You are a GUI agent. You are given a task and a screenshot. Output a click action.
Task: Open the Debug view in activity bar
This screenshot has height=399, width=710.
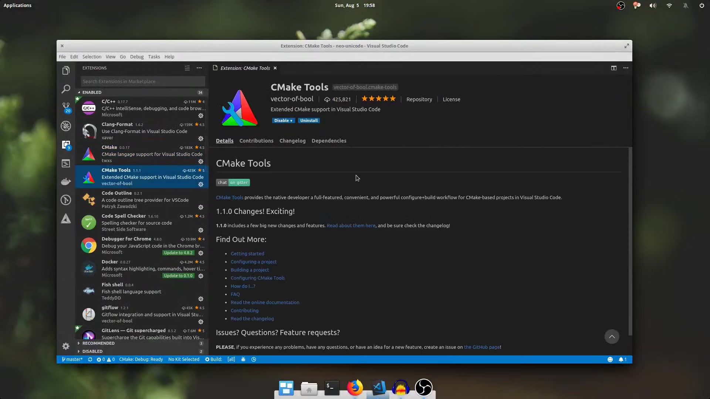(66, 126)
